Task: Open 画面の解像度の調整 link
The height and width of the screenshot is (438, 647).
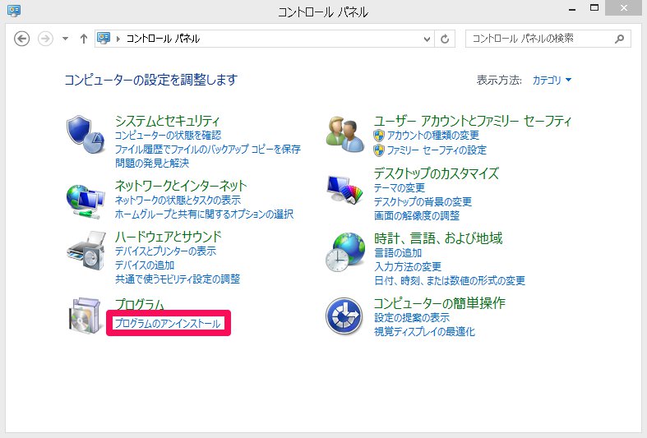Action: 416,215
